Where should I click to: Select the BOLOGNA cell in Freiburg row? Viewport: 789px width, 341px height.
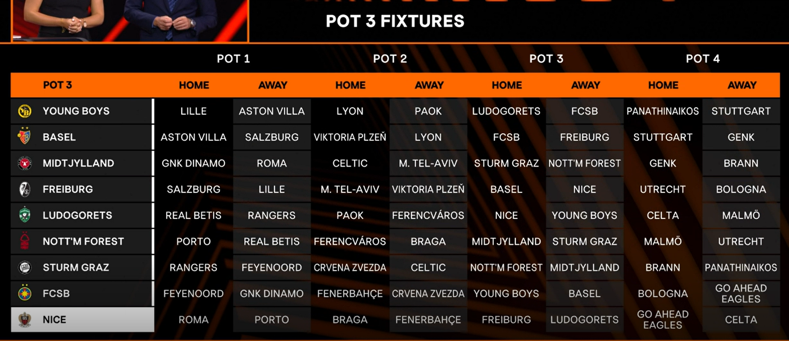click(741, 189)
